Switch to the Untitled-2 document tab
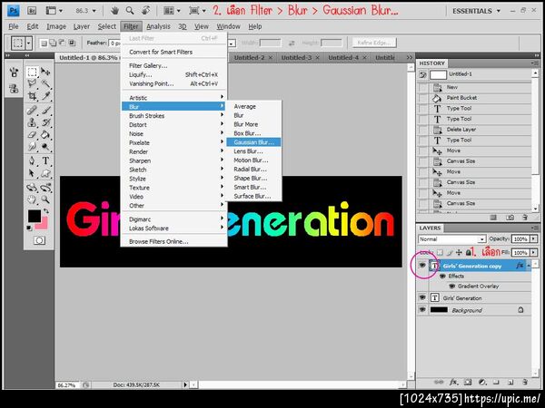This screenshot has height=408, width=545. (x=249, y=58)
